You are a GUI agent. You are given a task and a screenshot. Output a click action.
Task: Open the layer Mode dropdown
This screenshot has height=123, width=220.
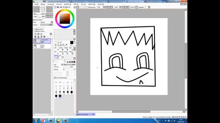click(52, 22)
